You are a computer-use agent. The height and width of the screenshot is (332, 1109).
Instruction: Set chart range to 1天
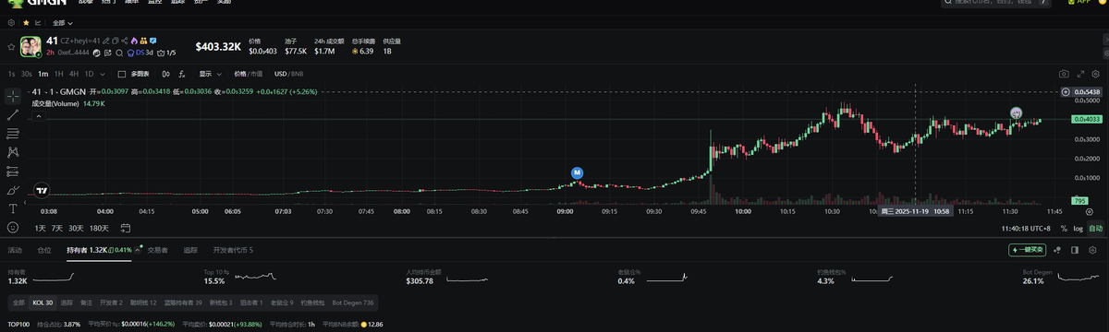[40, 228]
